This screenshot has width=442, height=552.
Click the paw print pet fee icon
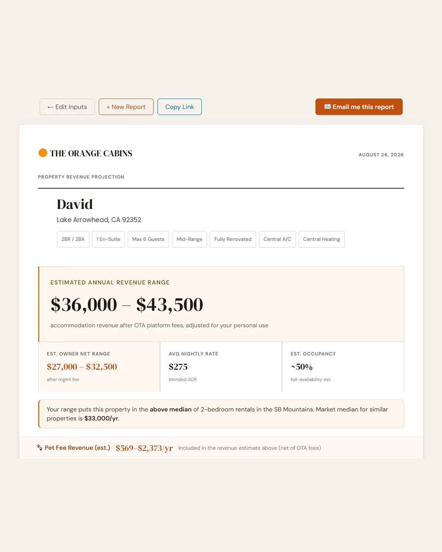(40, 448)
